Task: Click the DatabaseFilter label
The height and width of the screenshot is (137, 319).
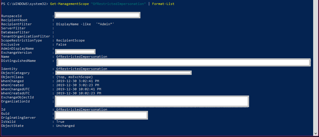Action: (15, 32)
